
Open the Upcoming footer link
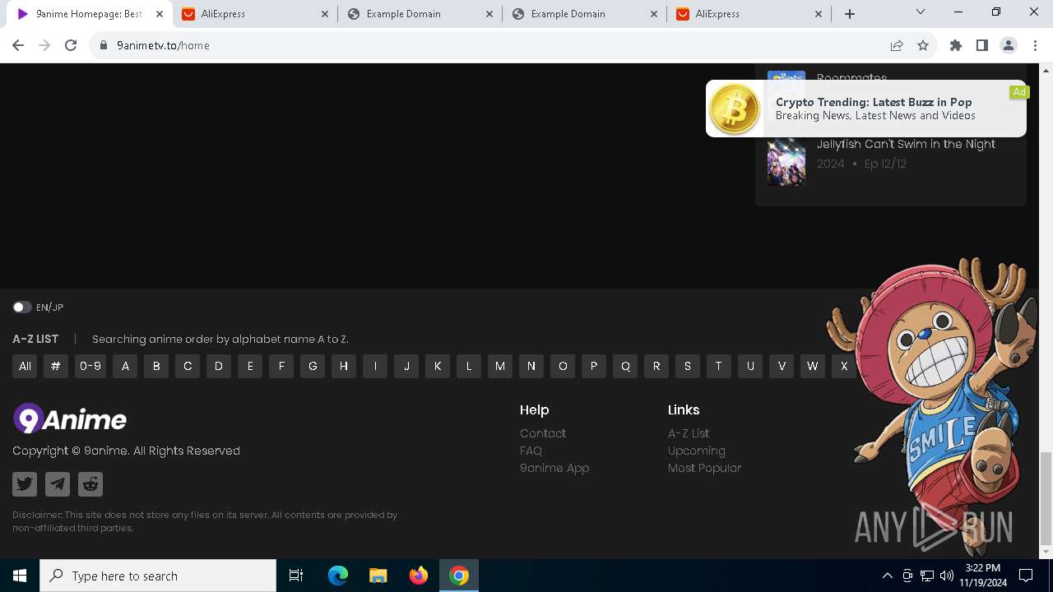697,451
